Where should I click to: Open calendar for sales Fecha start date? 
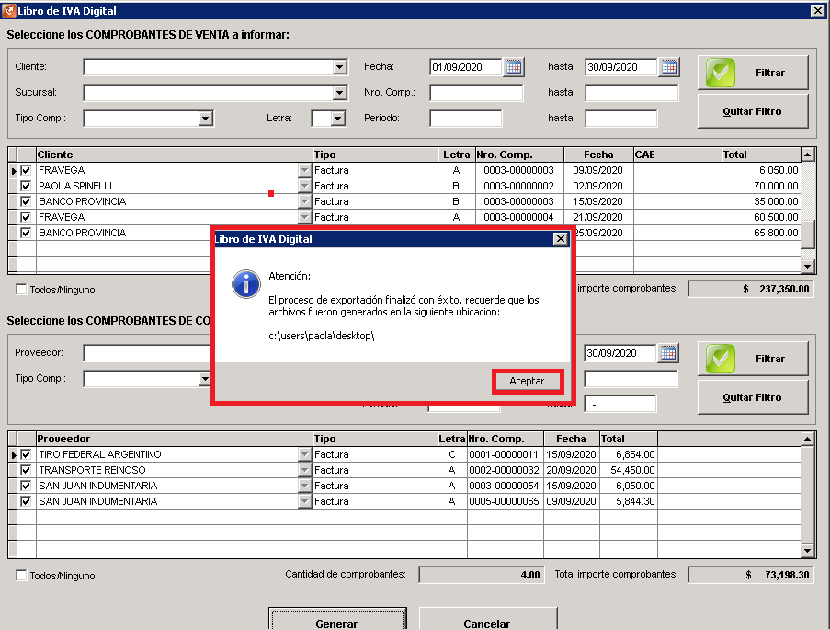click(514, 67)
